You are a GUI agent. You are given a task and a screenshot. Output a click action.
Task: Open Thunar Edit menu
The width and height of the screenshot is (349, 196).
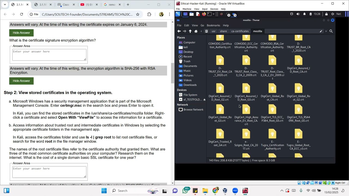pos(186,25)
